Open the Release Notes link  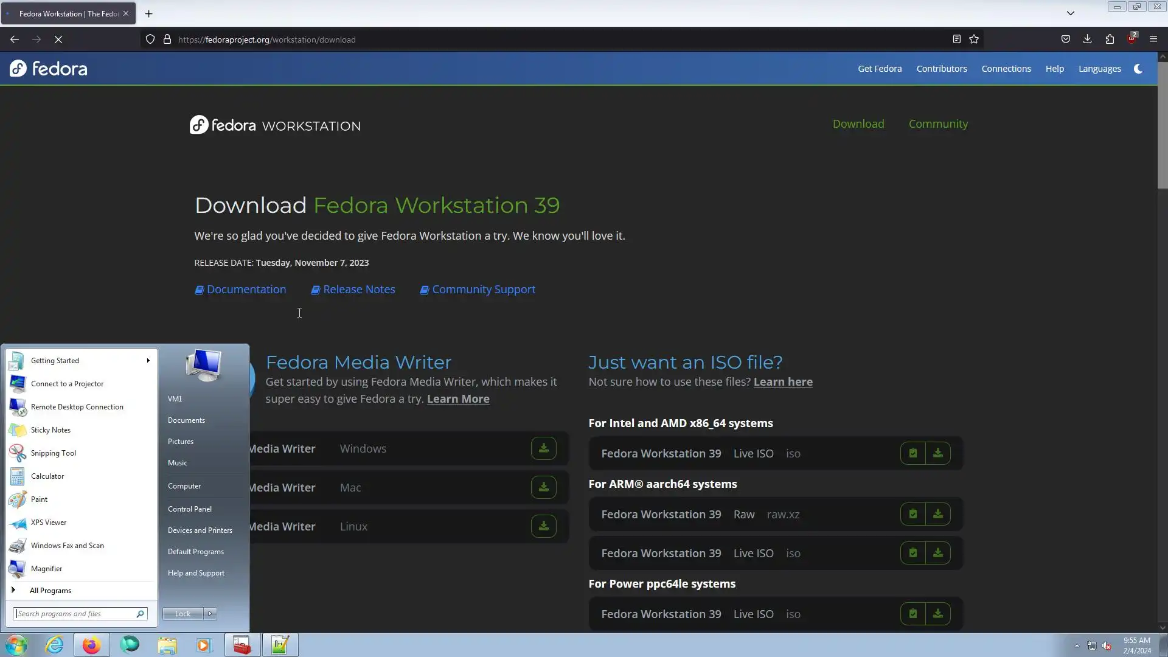point(359,290)
